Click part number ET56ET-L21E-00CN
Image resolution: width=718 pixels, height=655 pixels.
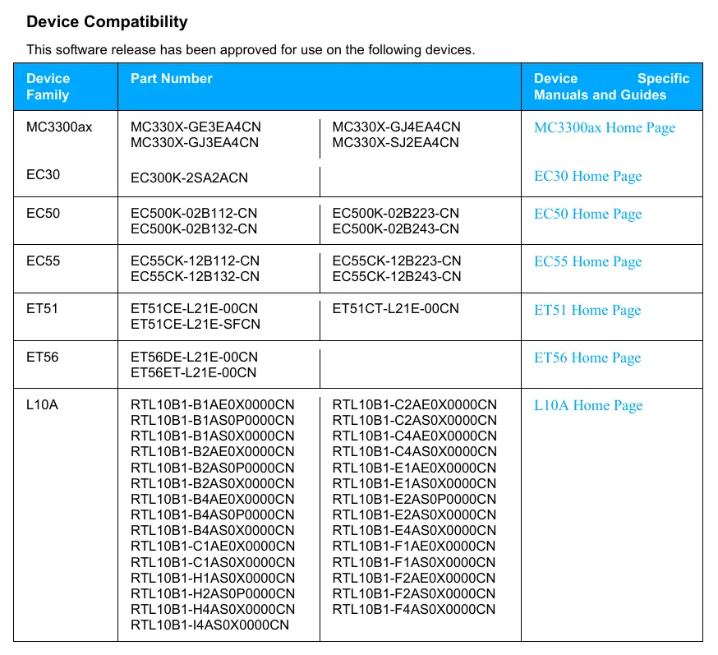tap(193, 372)
